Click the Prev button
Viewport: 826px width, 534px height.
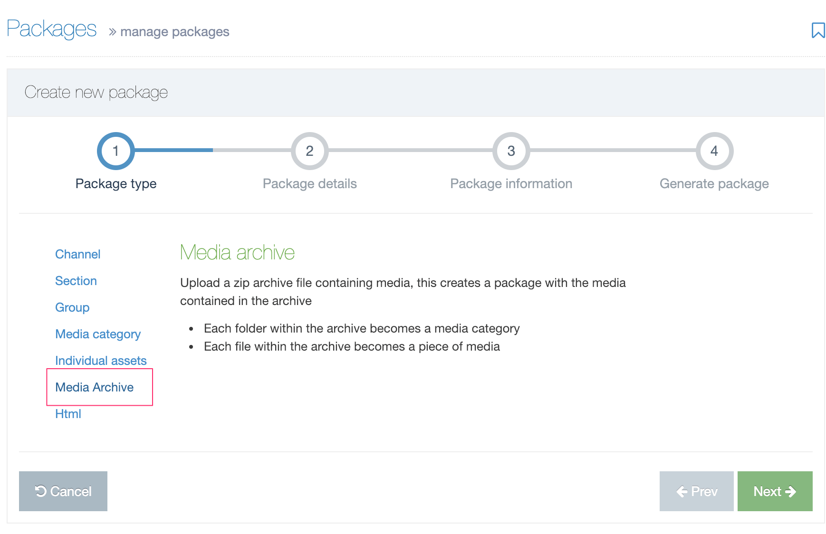(696, 491)
